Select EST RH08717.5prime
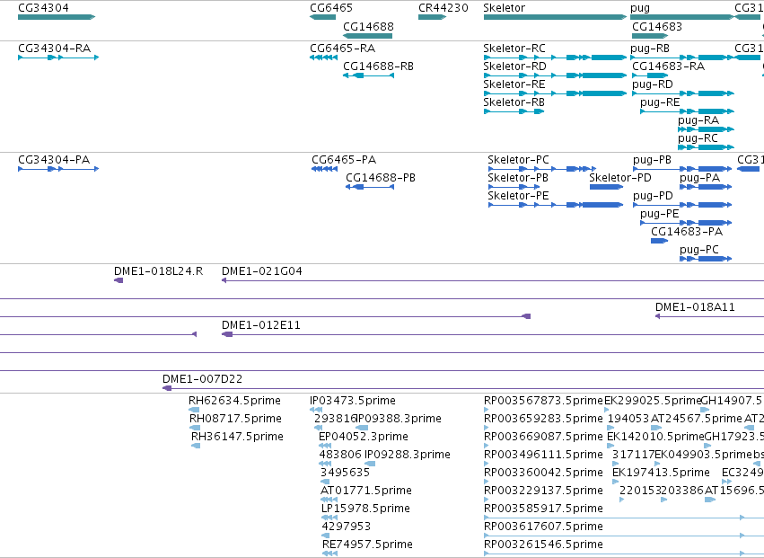 236,420
